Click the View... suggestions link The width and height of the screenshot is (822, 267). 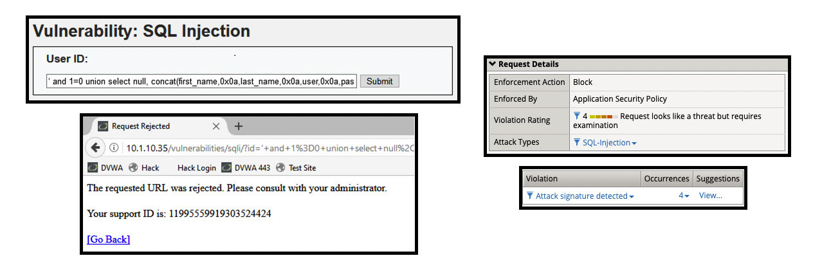tap(710, 196)
